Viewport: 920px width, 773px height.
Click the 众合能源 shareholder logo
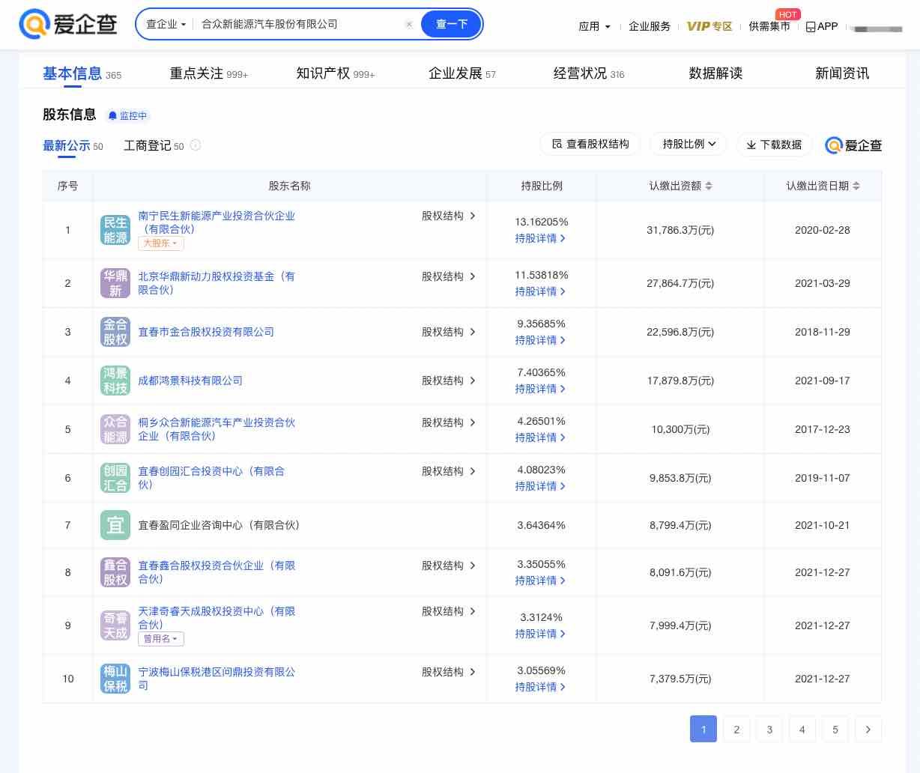(115, 429)
